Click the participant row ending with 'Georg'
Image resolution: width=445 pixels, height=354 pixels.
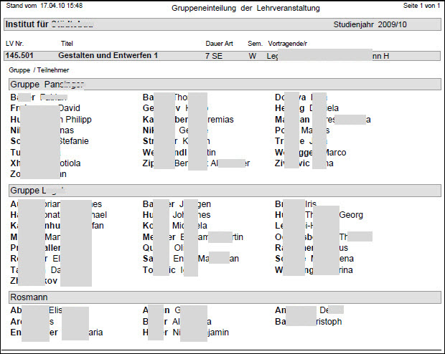point(319,215)
